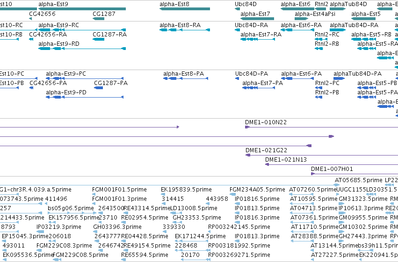Screen dimensions: 398x262
Task: Select protein alphaTub84D-PA
Action: point(357,74)
